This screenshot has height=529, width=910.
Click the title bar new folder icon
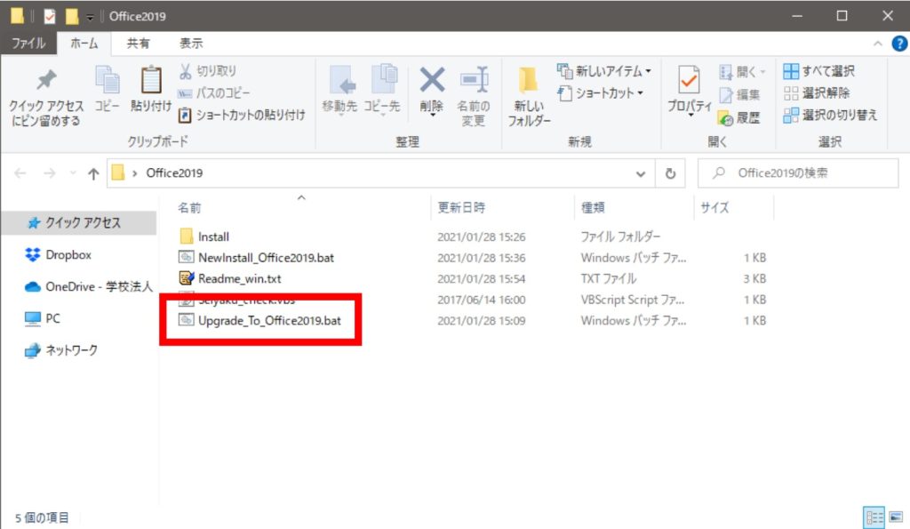click(x=71, y=16)
